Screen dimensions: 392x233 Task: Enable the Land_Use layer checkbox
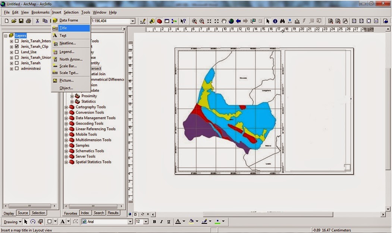16,52
